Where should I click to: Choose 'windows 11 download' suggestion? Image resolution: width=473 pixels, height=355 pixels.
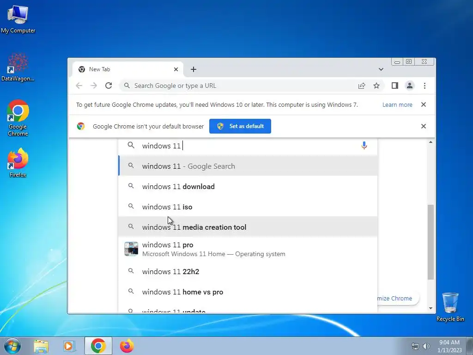pyautogui.click(x=248, y=186)
